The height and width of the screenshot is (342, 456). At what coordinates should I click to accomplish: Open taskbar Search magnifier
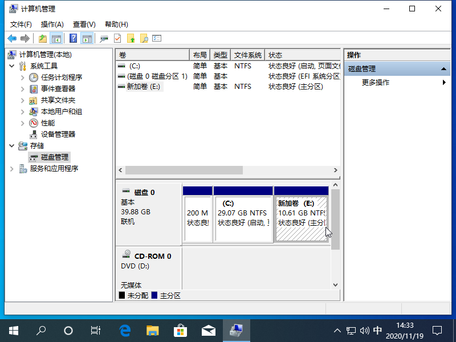(41, 331)
